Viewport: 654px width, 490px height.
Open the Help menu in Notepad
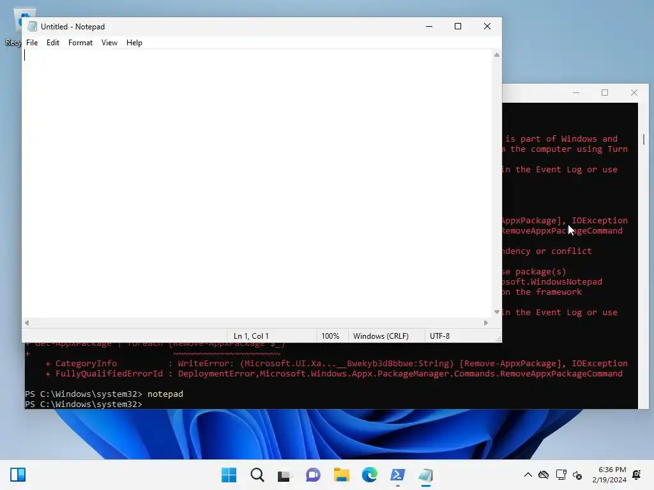click(x=134, y=43)
